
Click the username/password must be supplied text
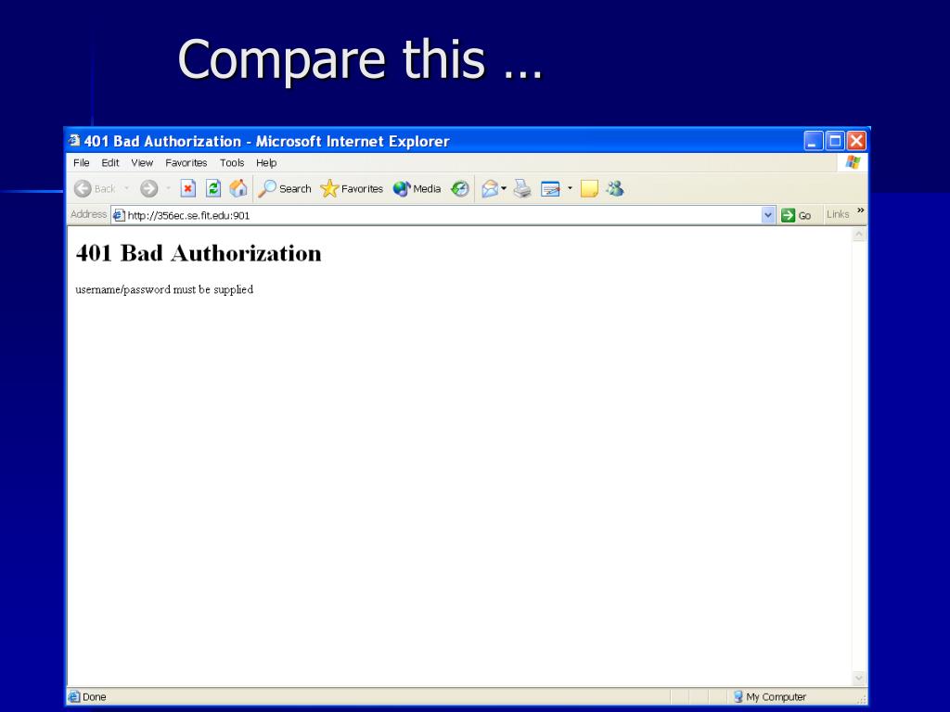pos(164,289)
